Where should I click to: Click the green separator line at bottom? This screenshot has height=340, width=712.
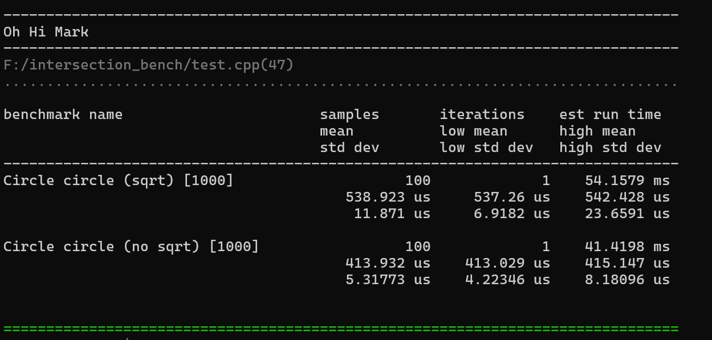pos(341,329)
